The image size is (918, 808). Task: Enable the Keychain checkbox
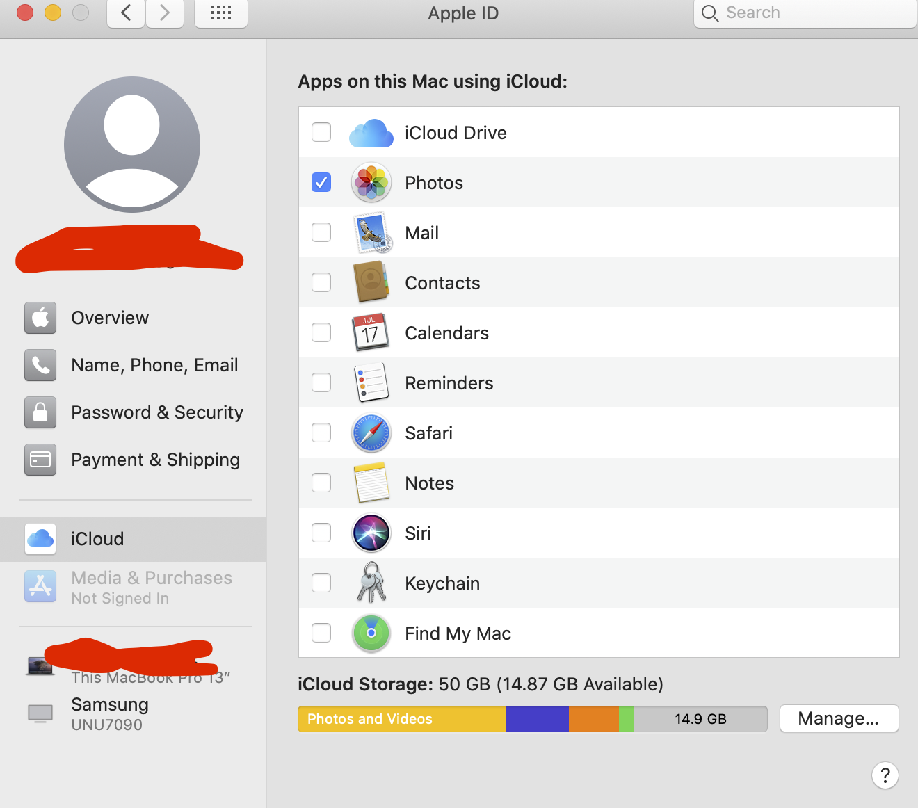[x=321, y=583]
